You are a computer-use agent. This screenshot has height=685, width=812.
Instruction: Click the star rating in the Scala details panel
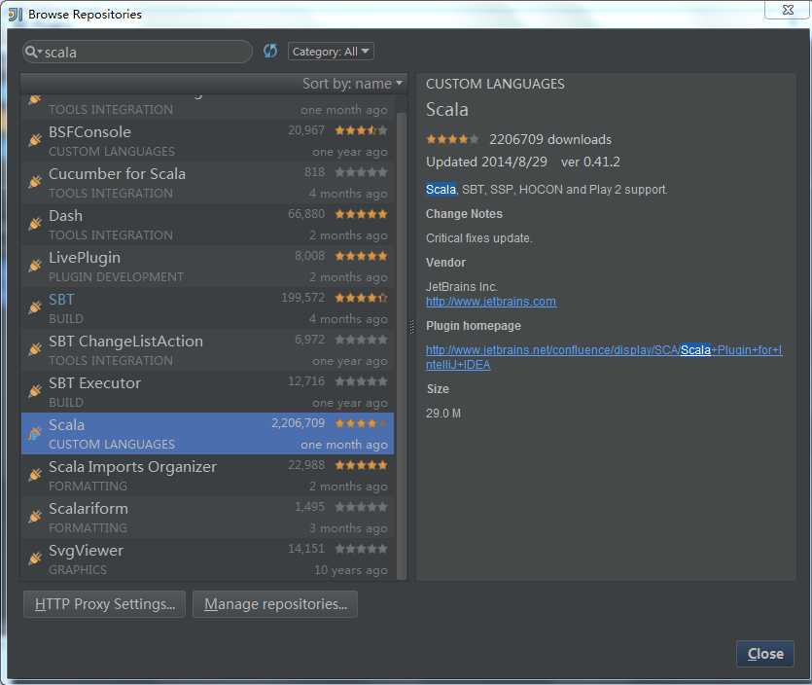(x=452, y=139)
